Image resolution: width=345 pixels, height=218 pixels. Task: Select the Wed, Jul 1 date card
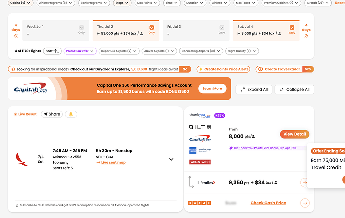(x=56, y=30)
